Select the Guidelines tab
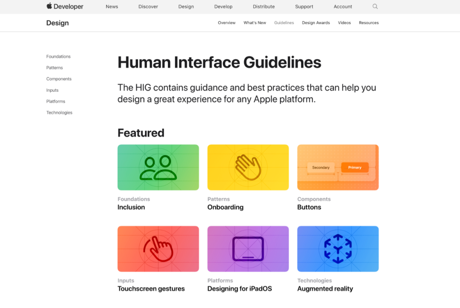The image size is (460, 308). click(284, 23)
